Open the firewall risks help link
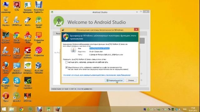This screenshot has height=112, width=200. (97, 75)
